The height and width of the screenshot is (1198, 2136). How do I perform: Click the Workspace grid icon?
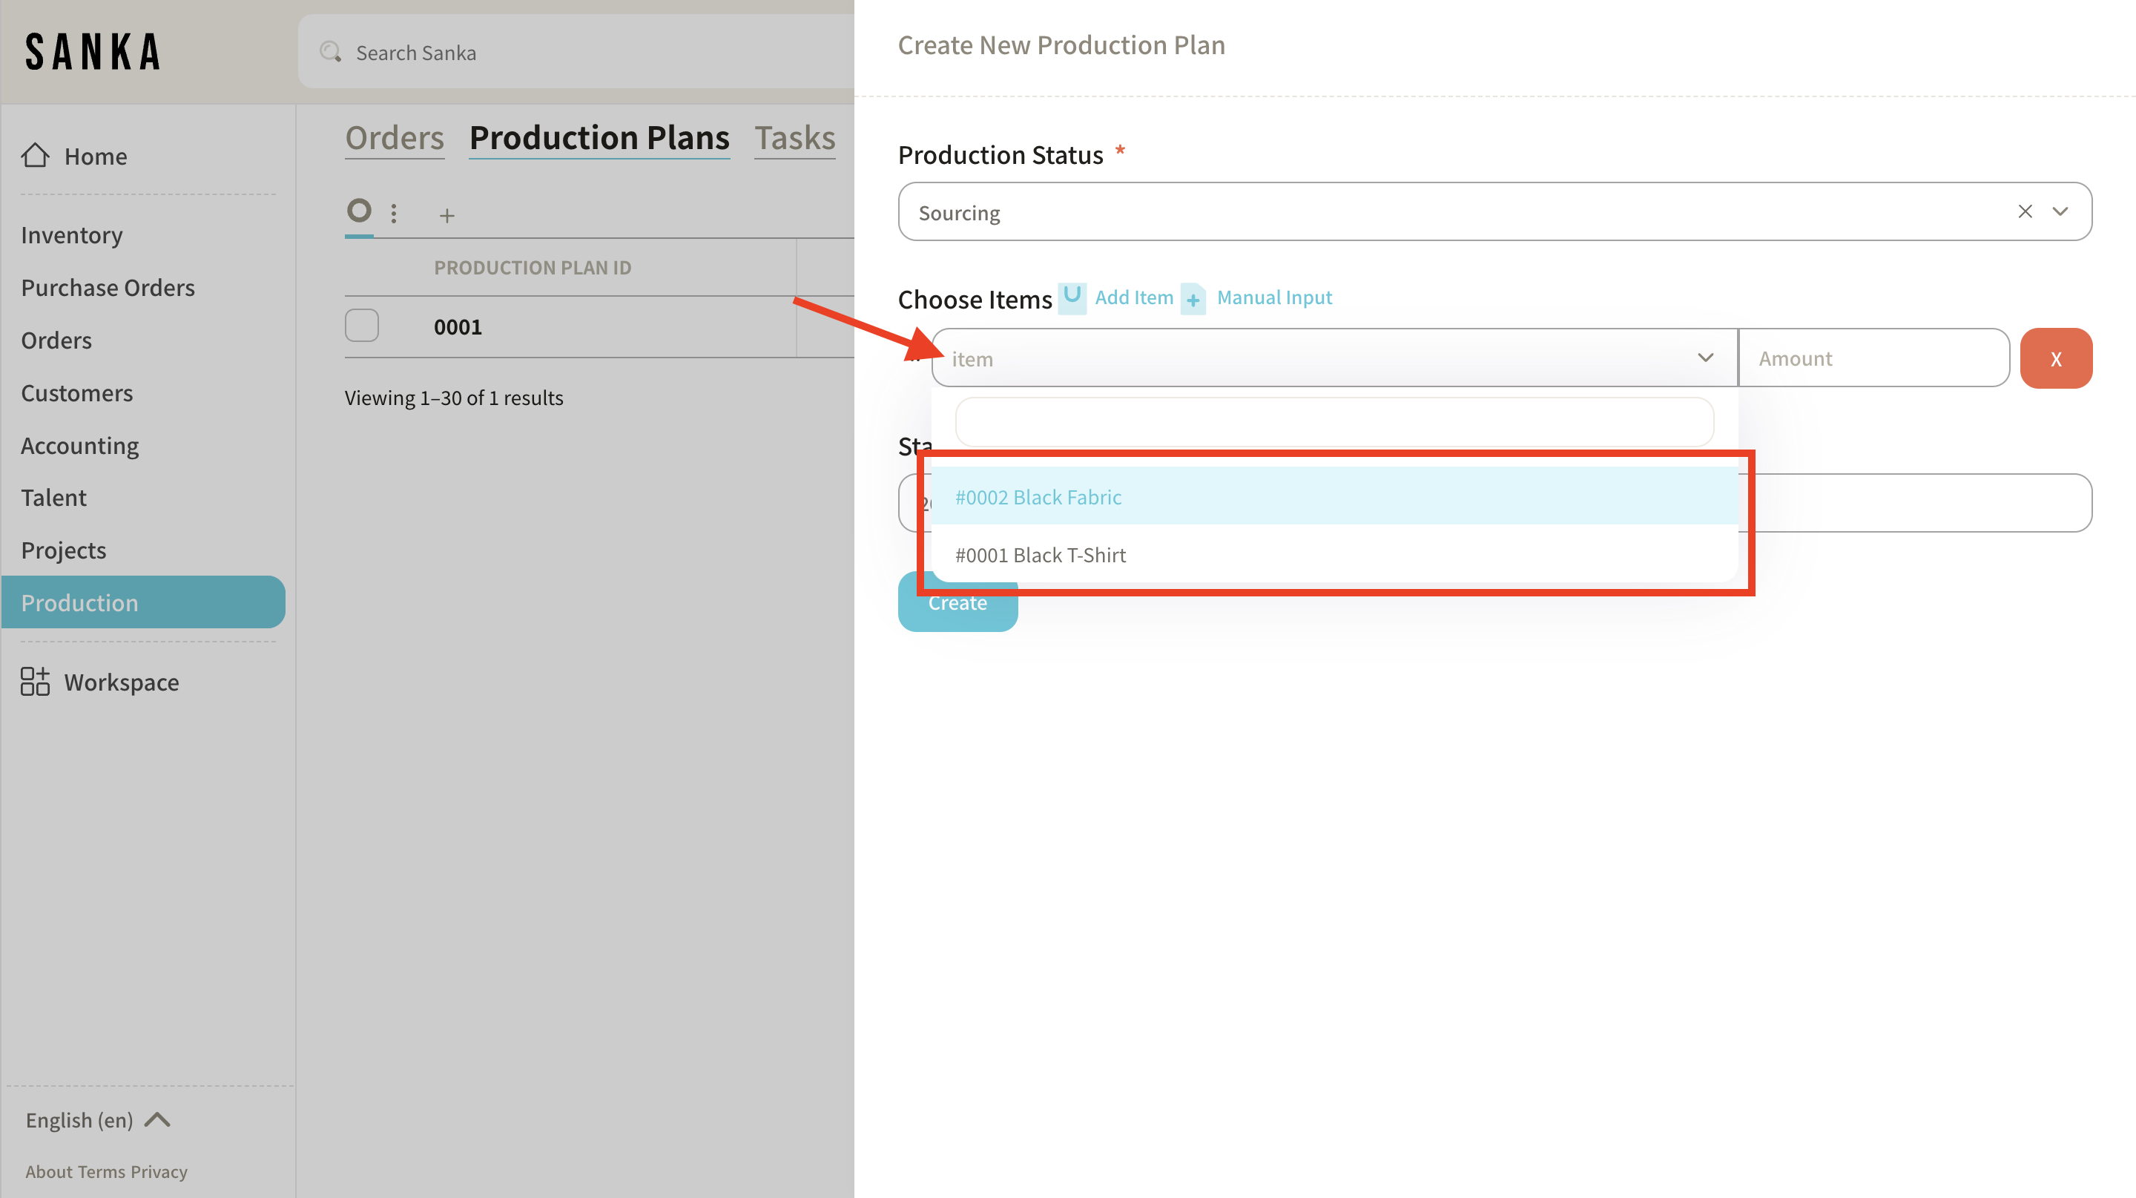pyautogui.click(x=35, y=682)
